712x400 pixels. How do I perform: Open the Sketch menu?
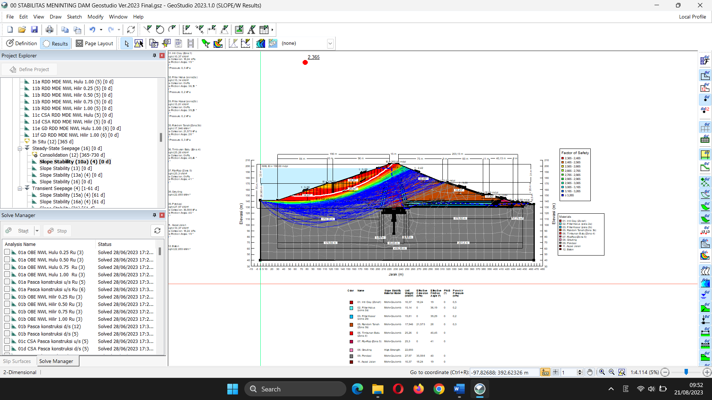coord(74,17)
